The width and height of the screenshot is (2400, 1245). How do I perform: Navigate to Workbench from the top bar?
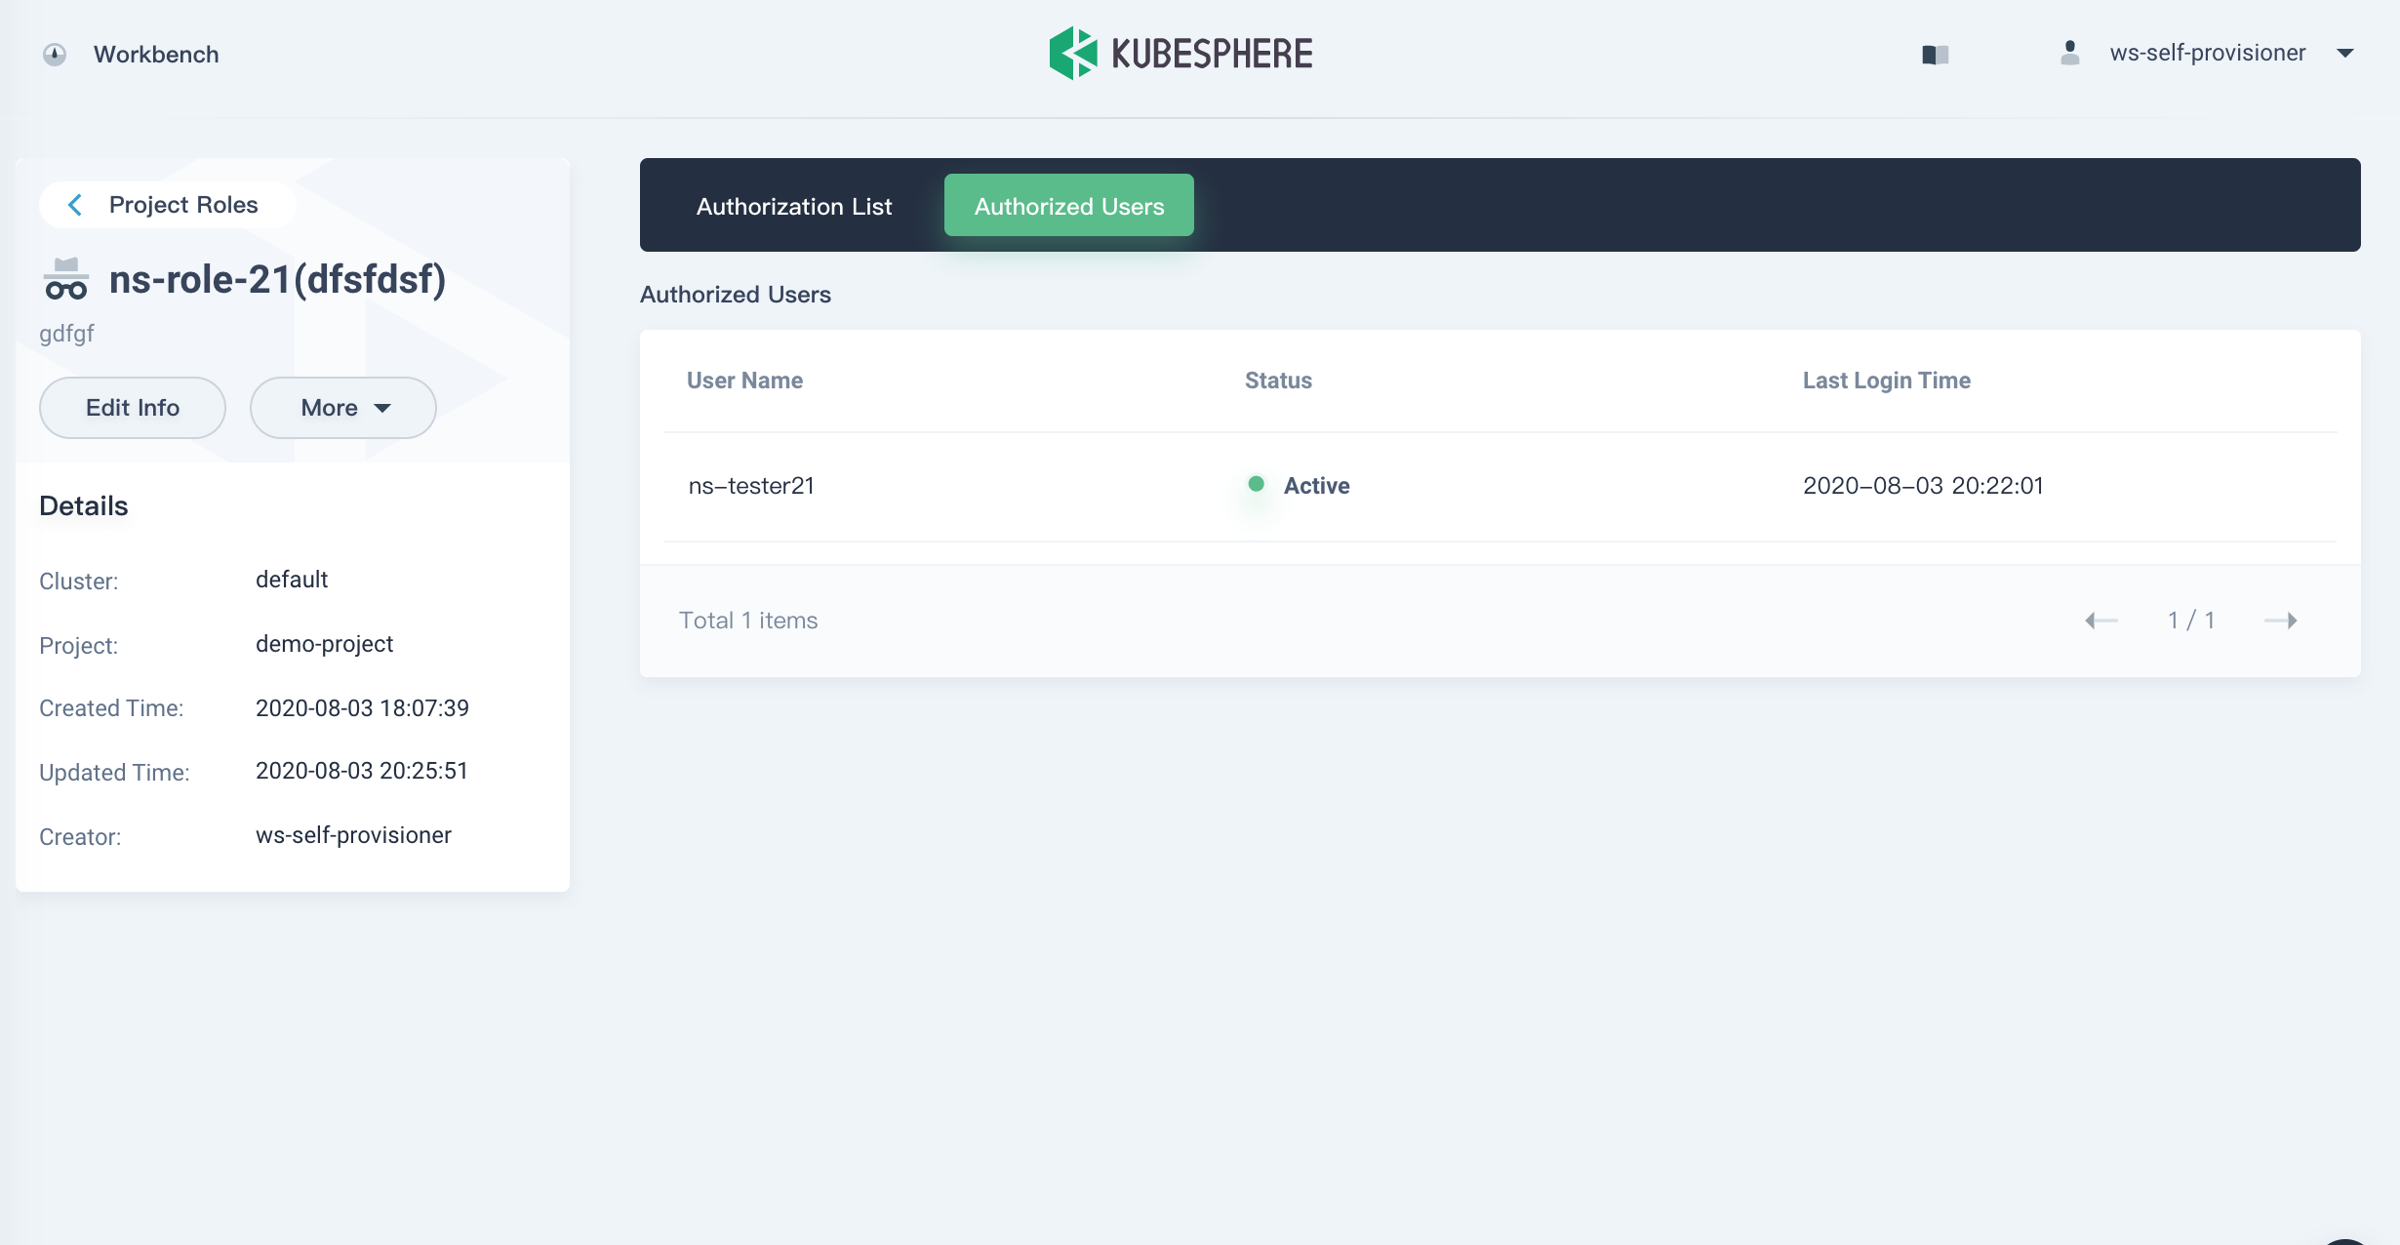pos(155,55)
